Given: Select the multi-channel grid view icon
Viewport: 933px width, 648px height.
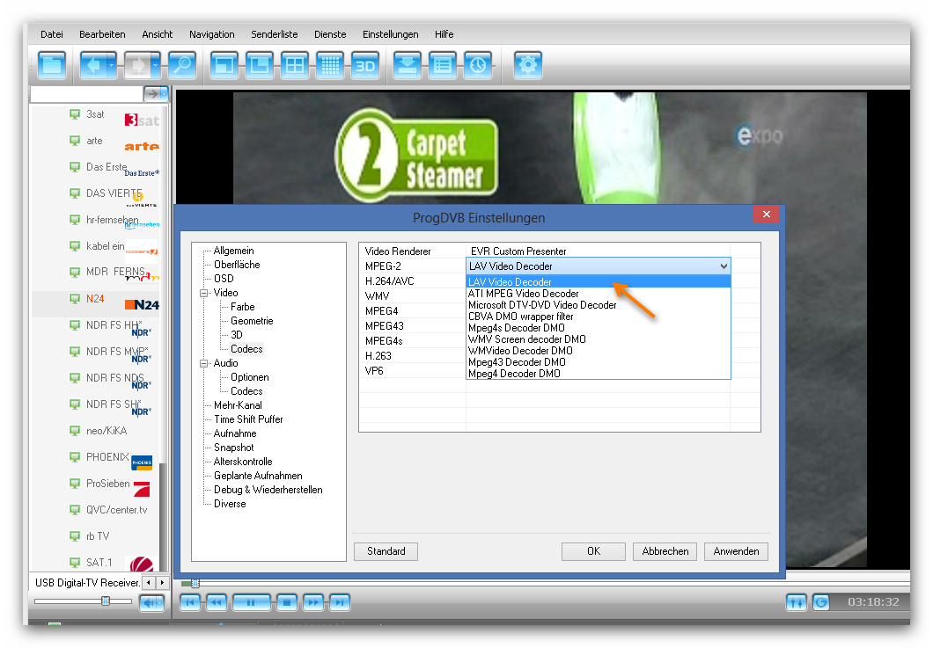Looking at the screenshot, I should 330,65.
